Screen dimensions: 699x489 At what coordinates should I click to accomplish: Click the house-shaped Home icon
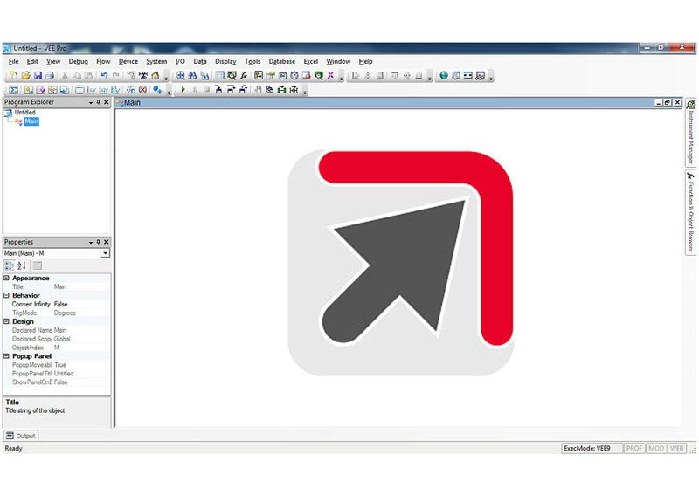156,76
